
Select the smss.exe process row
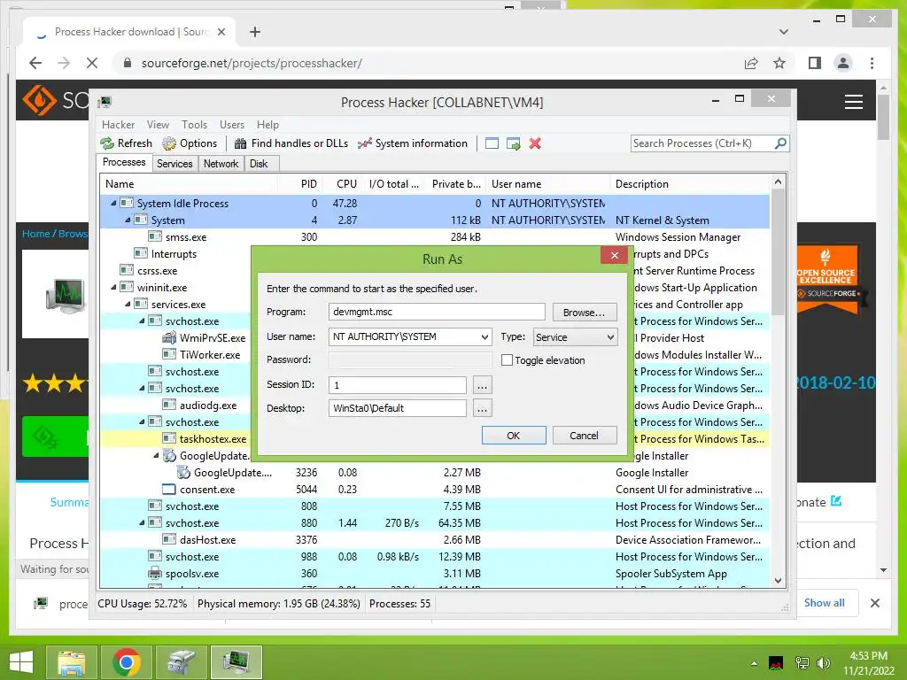[x=434, y=236]
